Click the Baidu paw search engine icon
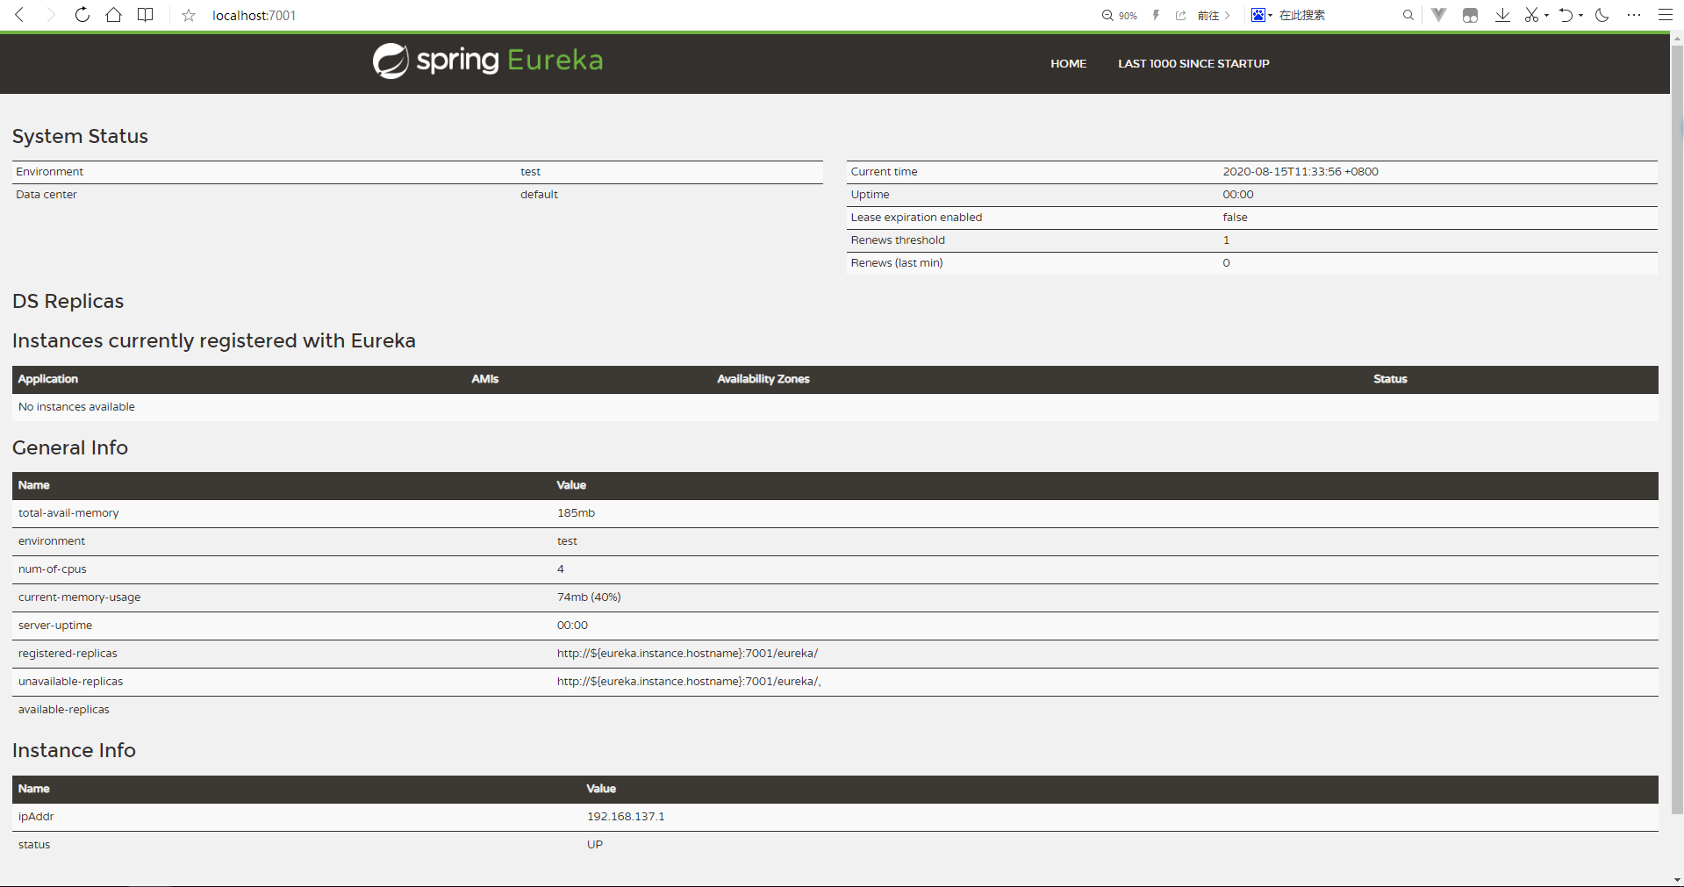This screenshot has width=1684, height=887. point(1258,15)
